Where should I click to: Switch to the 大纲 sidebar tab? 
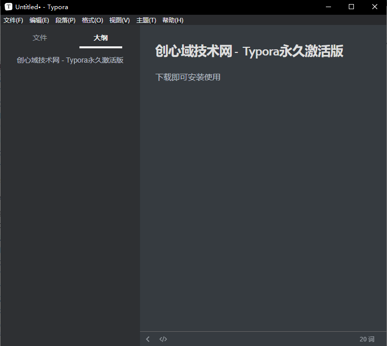point(101,38)
